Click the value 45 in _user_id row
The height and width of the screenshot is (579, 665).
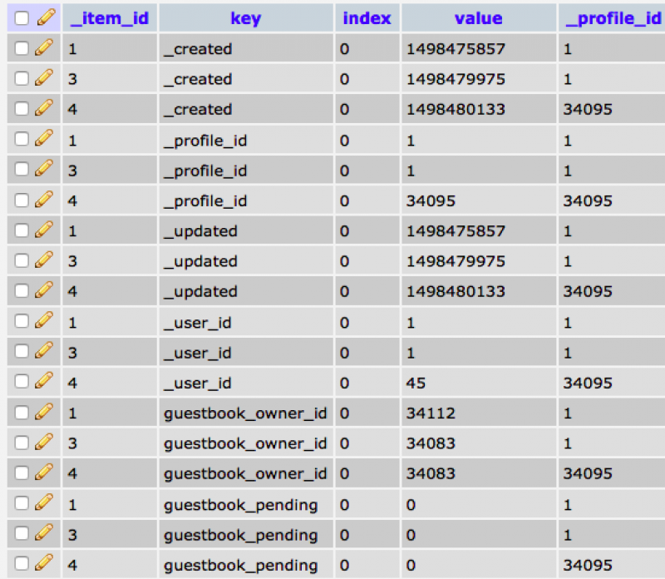coord(416,383)
